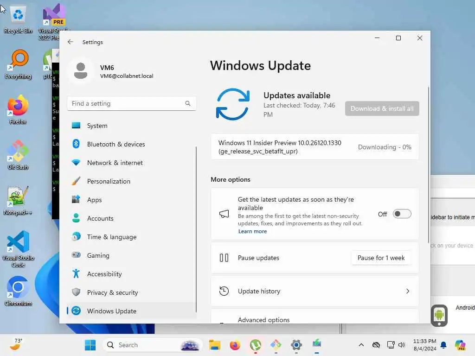The width and height of the screenshot is (475, 356).
Task: Open Git Bash from the taskbar
Action: [276, 345]
